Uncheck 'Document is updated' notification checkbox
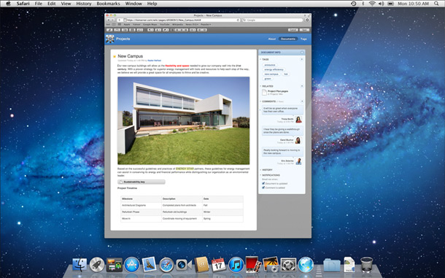445x278 pixels. (263, 183)
